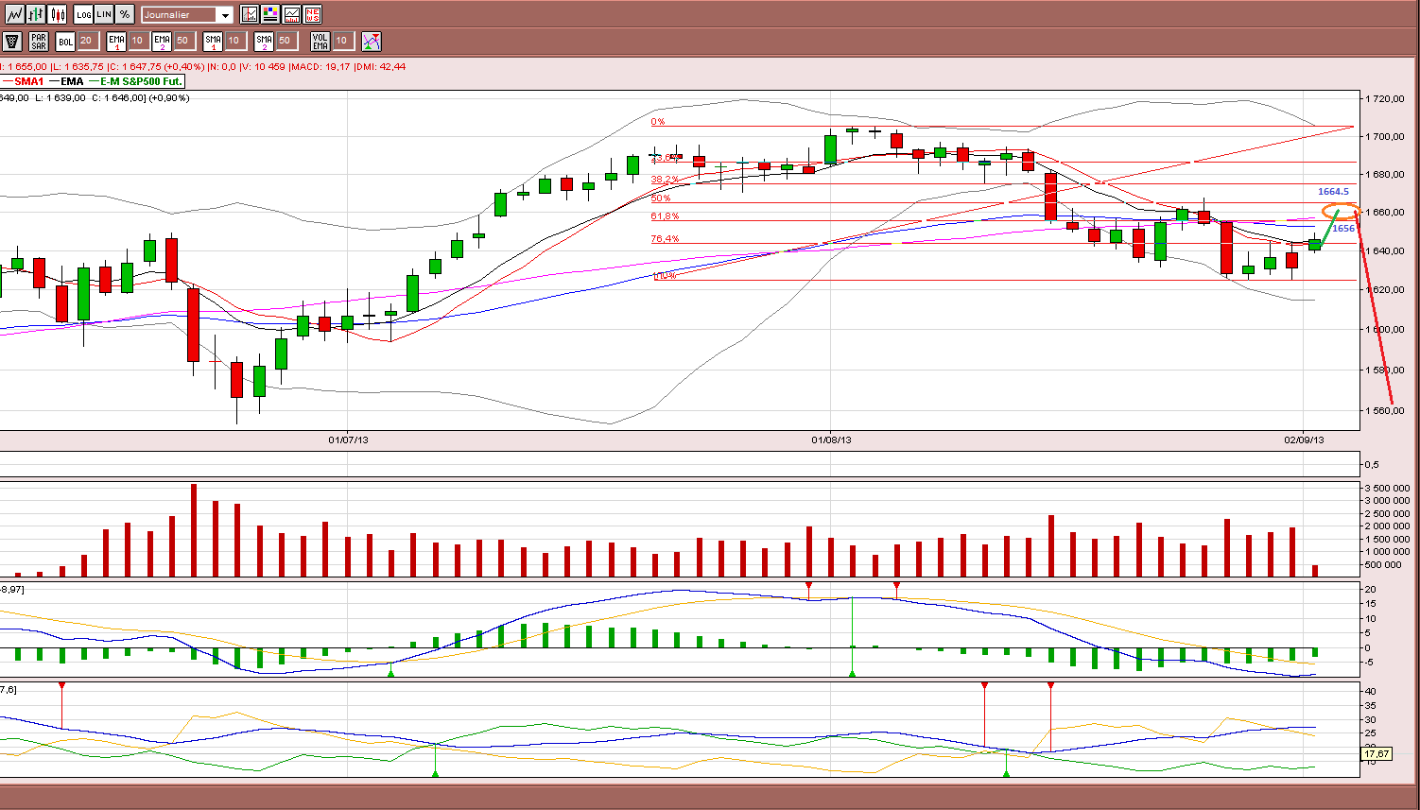Screen dimensions: 1420x810
Task: Click the 17,67 DMI value box
Action: 1377,753
